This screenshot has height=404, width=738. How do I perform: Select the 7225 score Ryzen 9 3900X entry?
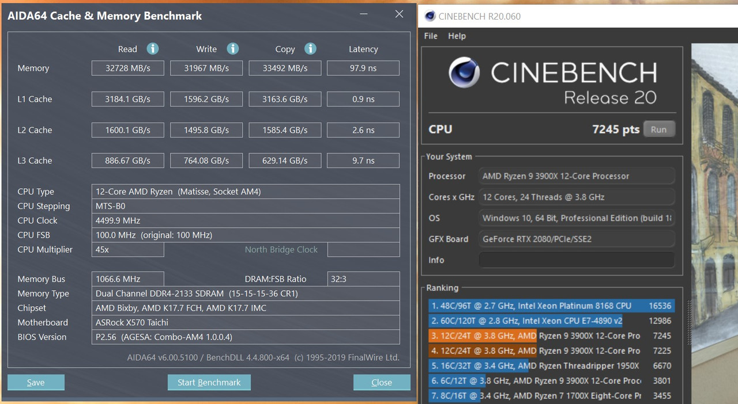551,350
